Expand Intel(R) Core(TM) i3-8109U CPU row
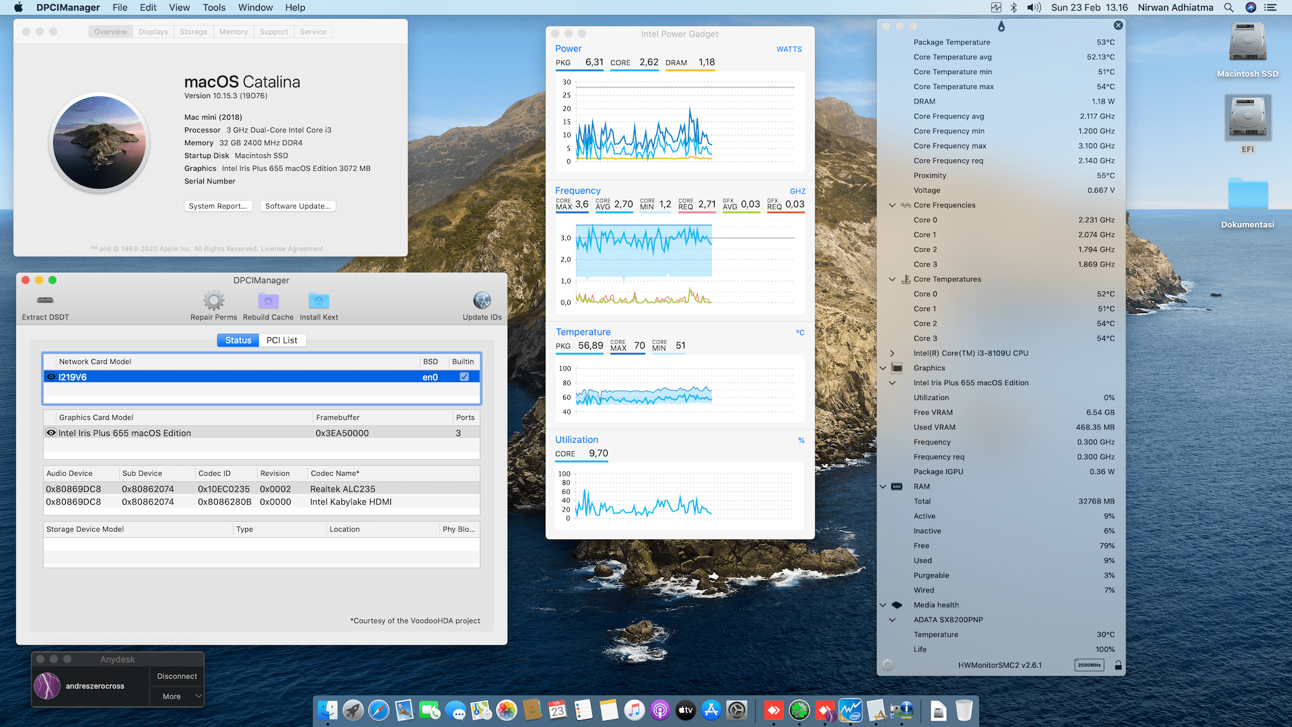1292x727 pixels. pos(892,353)
